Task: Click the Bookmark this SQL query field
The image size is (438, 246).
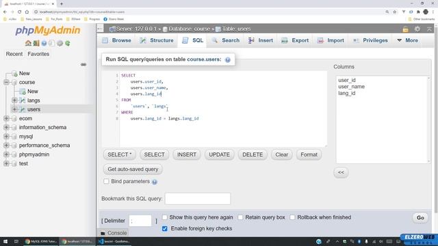Action: 198,199
